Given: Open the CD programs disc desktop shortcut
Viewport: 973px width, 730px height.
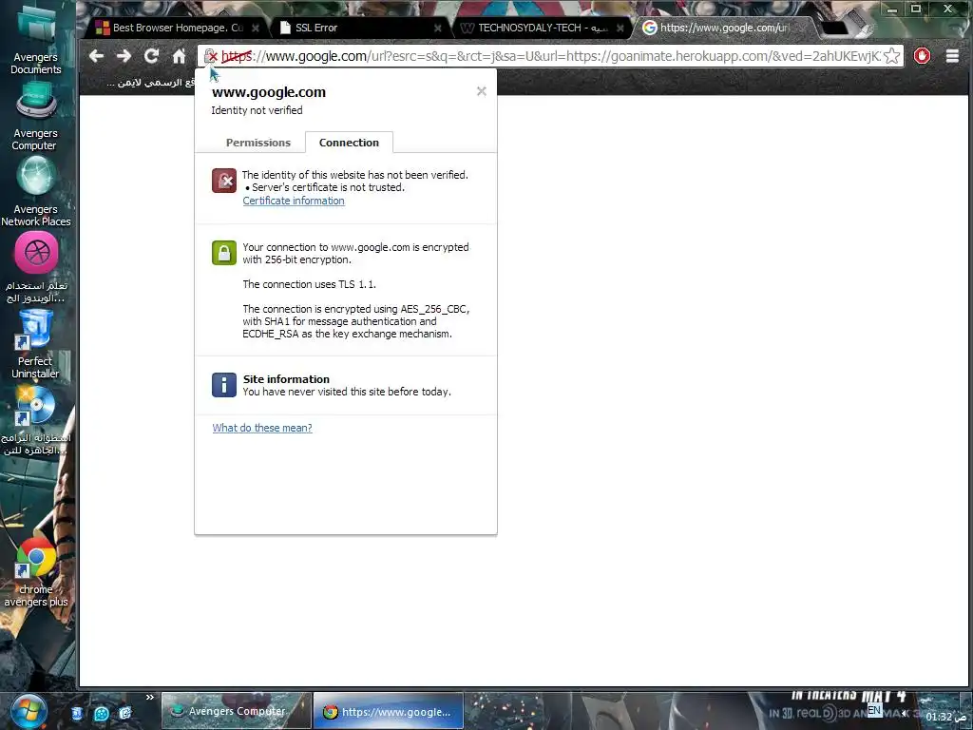Looking at the screenshot, I should point(36,421).
